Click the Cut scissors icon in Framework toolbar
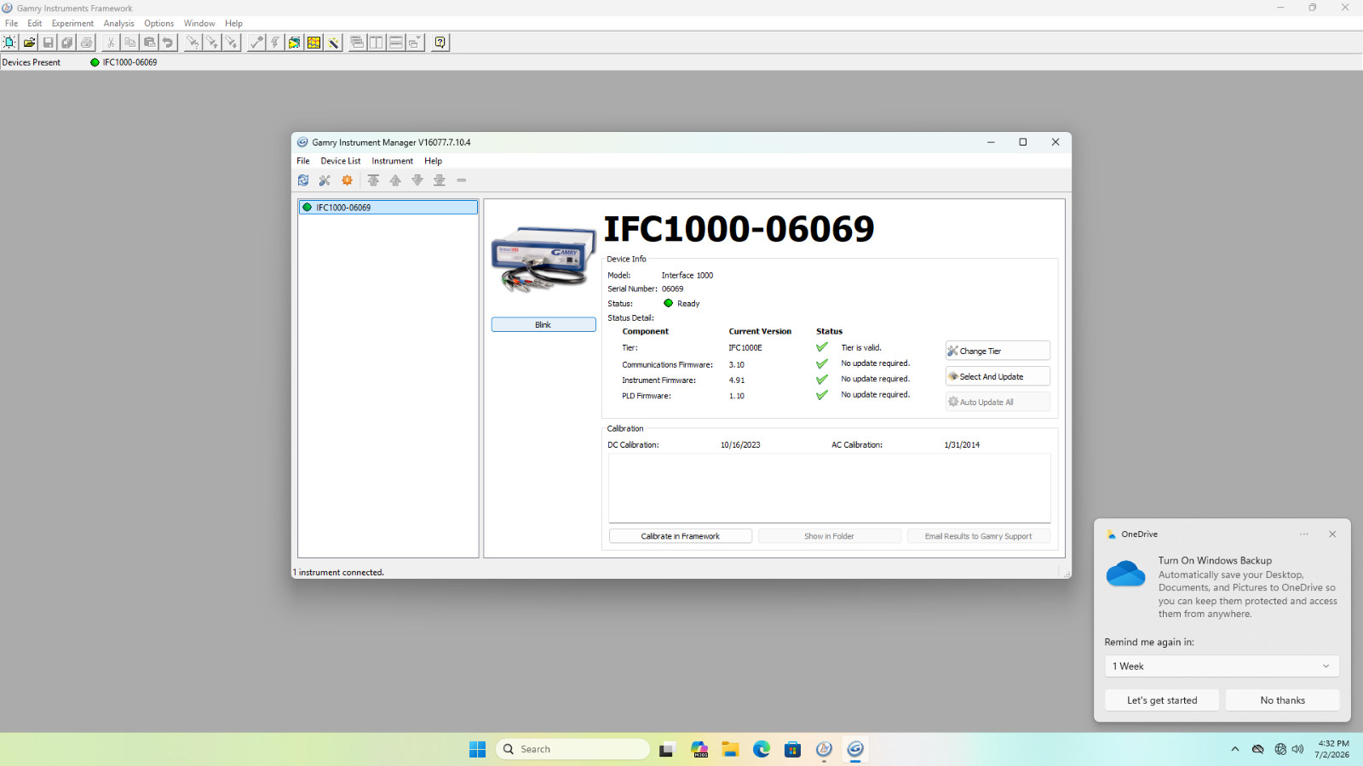Viewport: 1363px width, 766px height. (x=111, y=43)
